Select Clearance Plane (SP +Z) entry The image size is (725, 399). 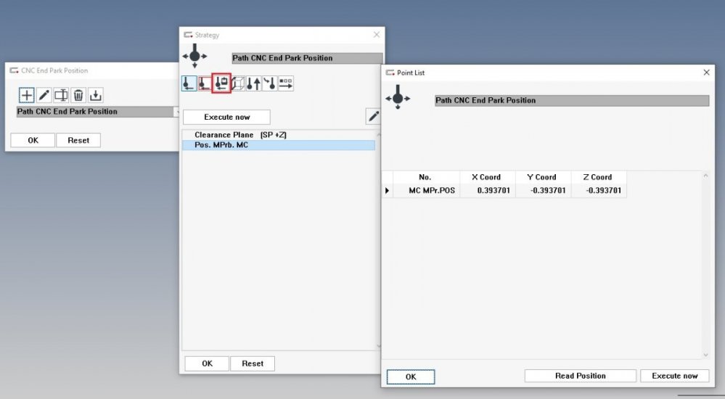point(279,134)
